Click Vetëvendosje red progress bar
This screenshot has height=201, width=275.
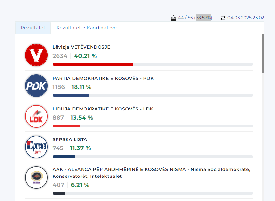click(x=93, y=64)
